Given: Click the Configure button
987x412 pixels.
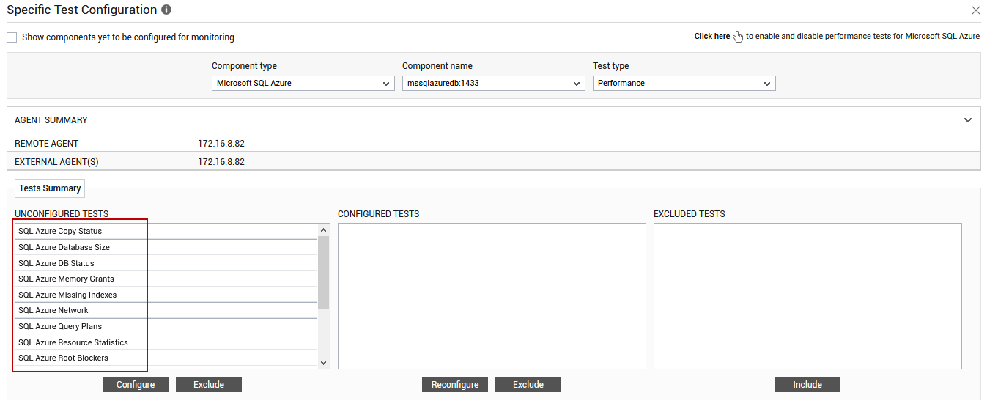Looking at the screenshot, I should pos(136,385).
